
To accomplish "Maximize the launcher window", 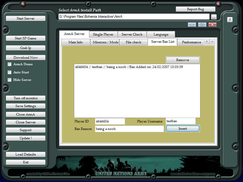I will coord(202,25).
